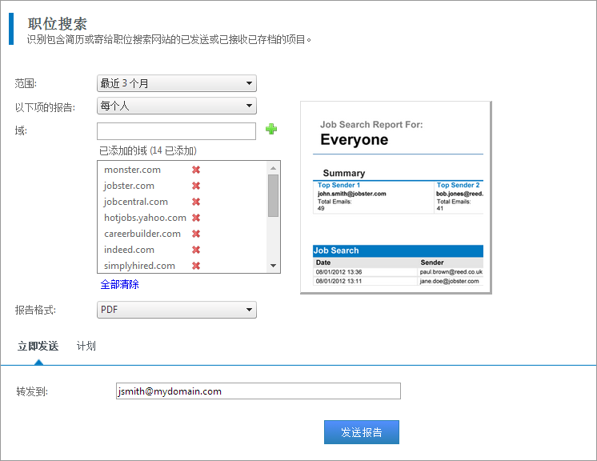The width and height of the screenshot is (597, 461).
Task: Remove careerbuilder.com with the red X
Action: (x=196, y=234)
